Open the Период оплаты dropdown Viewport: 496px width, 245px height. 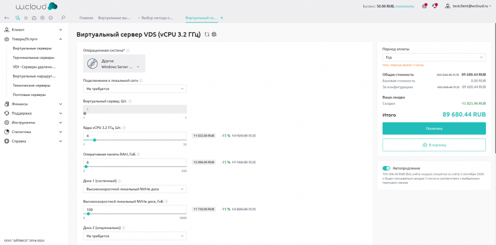coord(433,58)
